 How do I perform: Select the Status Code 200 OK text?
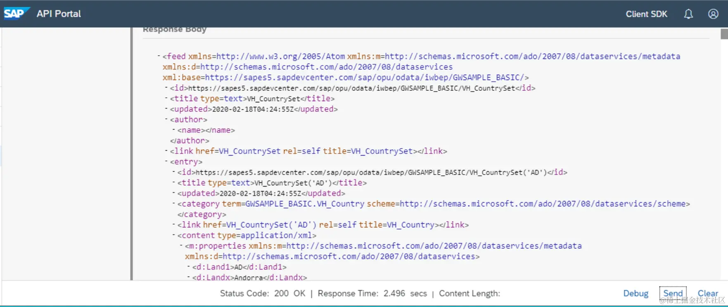click(263, 293)
